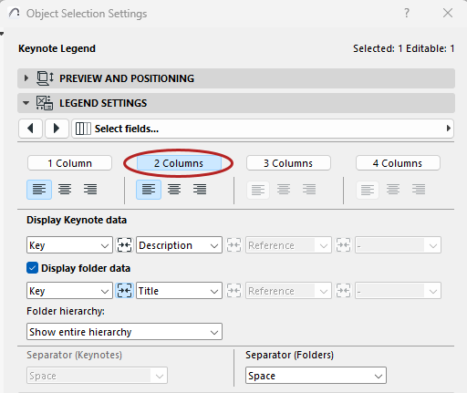
Task: Choose the 2 Columns layout
Action: click(179, 163)
